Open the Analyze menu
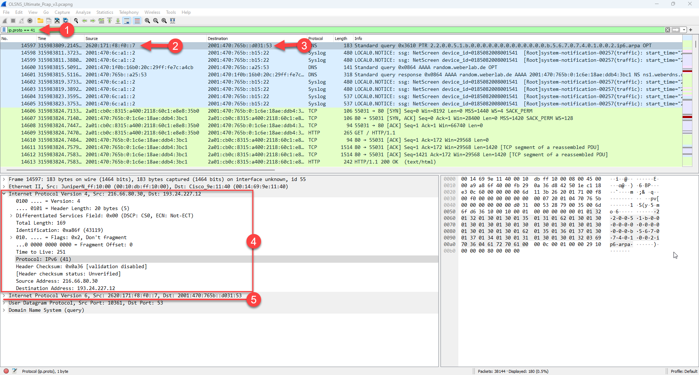The width and height of the screenshot is (699, 375). (x=83, y=12)
